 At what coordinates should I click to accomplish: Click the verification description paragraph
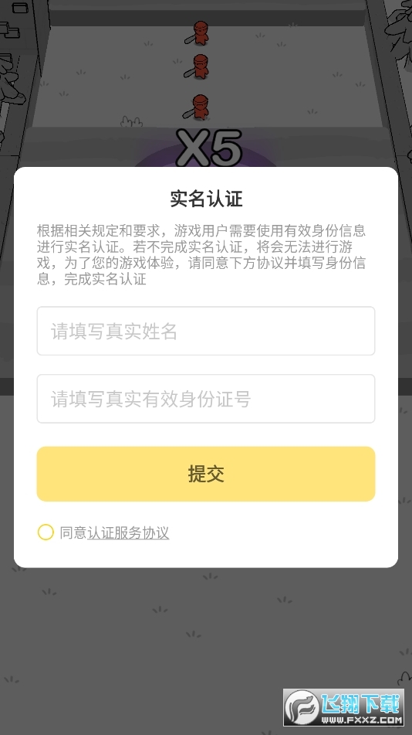coord(201,254)
